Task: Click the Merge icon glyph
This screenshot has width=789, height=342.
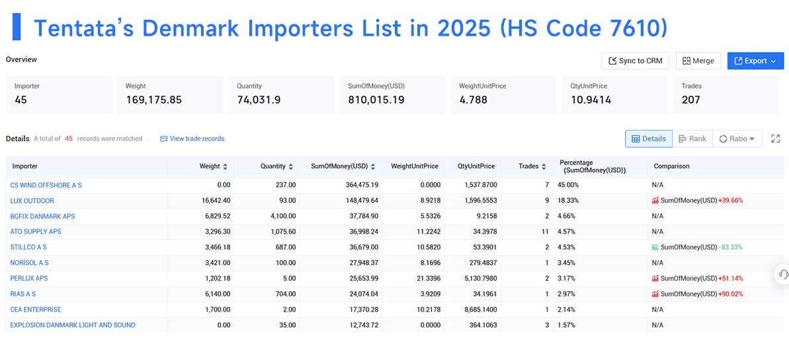Action: tap(686, 61)
